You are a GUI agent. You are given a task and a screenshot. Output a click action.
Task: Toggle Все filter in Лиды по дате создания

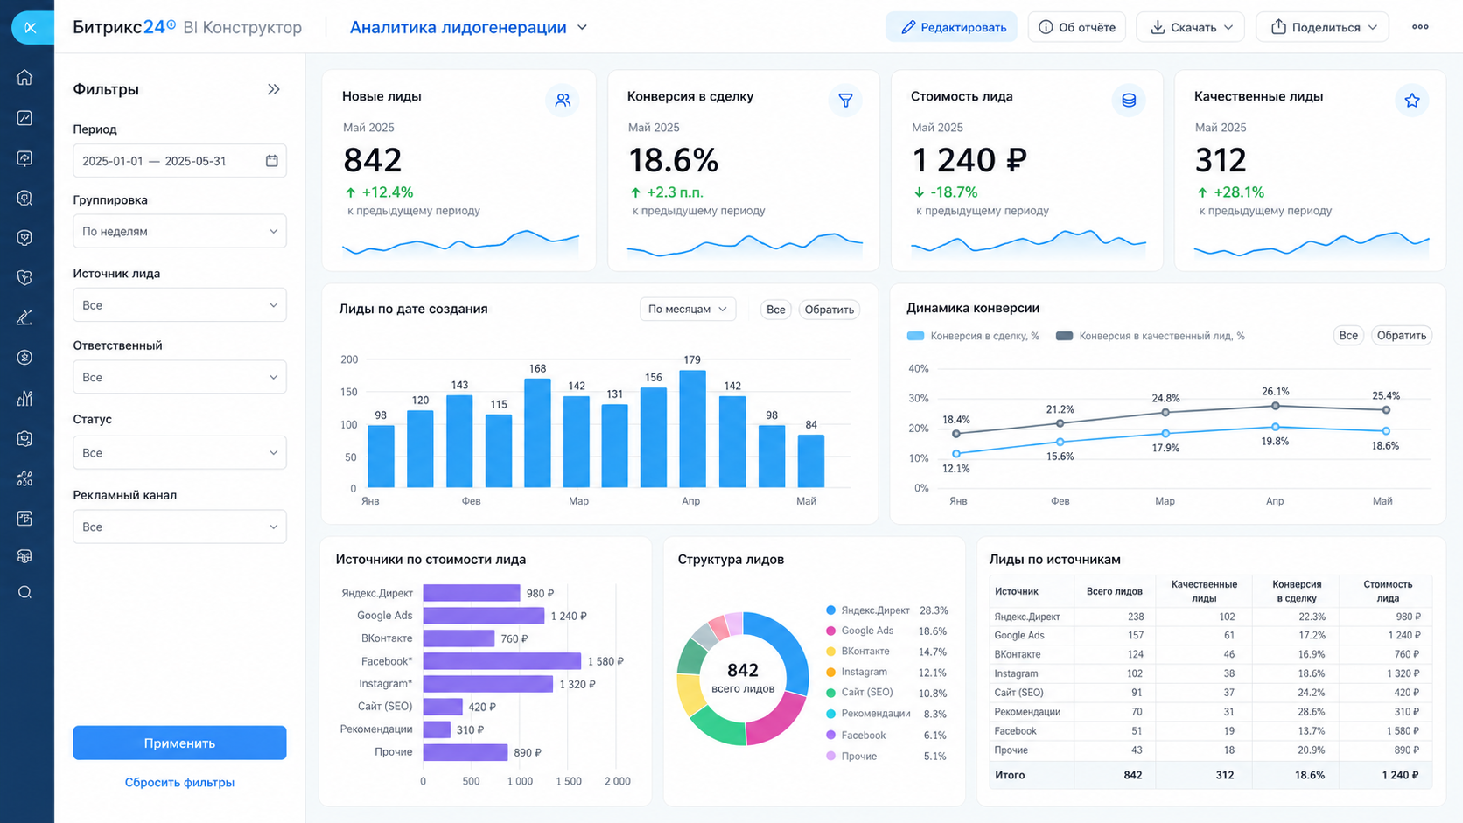click(x=776, y=310)
